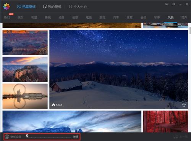Select the 汽车 category

click(x=116, y=17)
